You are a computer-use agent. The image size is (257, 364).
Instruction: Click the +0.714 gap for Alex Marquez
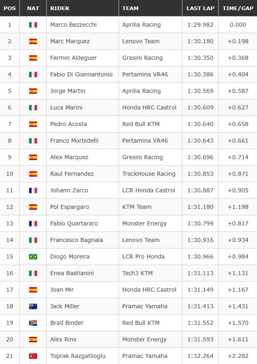tap(238, 157)
